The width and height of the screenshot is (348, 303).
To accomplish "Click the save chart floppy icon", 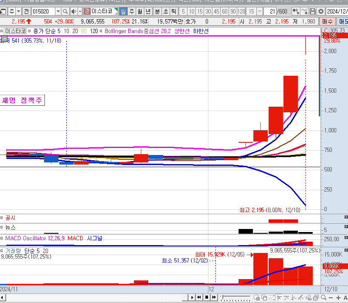I will coord(313,11).
